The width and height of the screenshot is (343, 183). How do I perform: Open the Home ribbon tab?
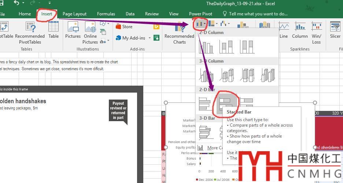click(25, 14)
